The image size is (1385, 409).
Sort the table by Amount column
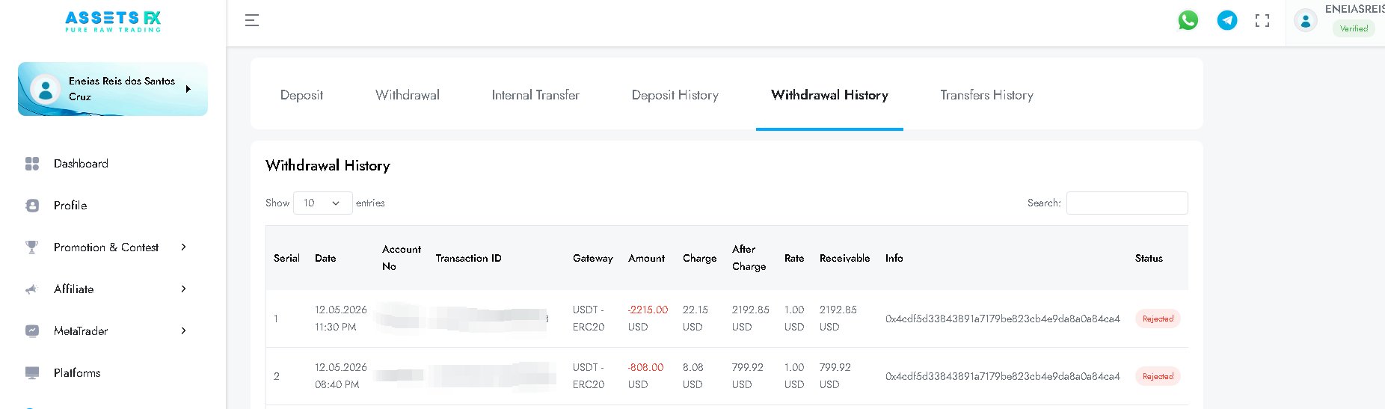click(646, 258)
